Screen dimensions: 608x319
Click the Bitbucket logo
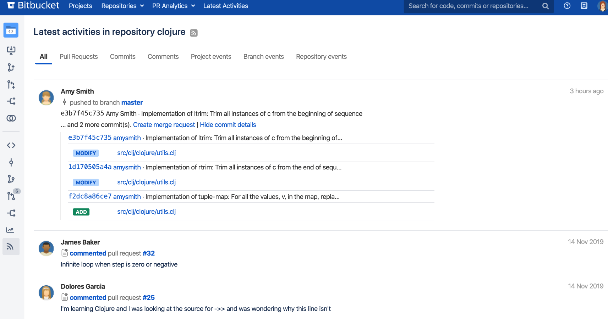(x=33, y=6)
